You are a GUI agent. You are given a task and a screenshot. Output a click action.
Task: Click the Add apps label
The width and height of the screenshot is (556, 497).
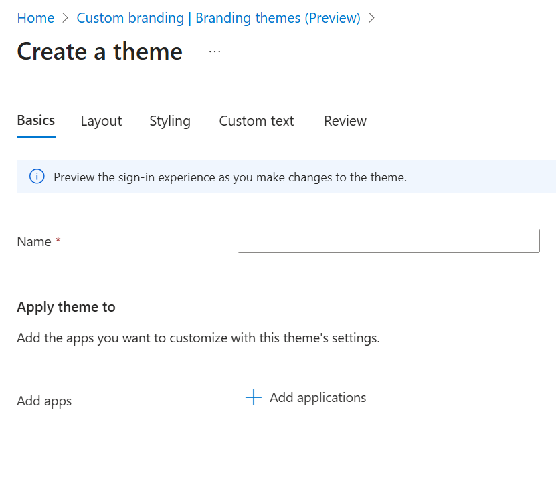tap(44, 401)
